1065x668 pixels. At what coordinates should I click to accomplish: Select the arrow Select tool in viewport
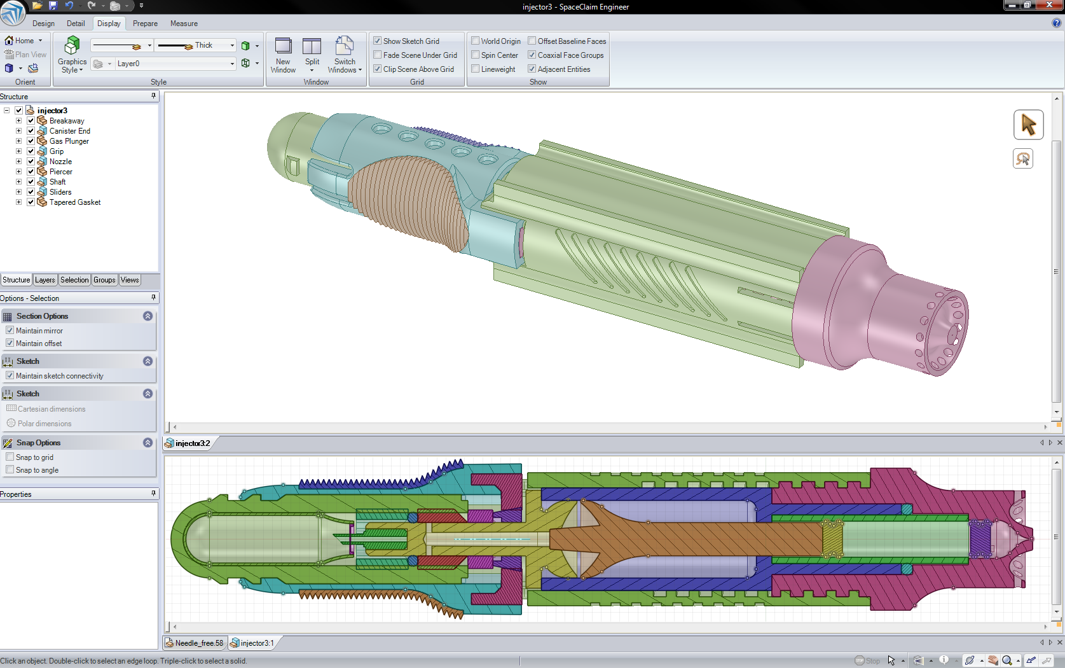1027,125
